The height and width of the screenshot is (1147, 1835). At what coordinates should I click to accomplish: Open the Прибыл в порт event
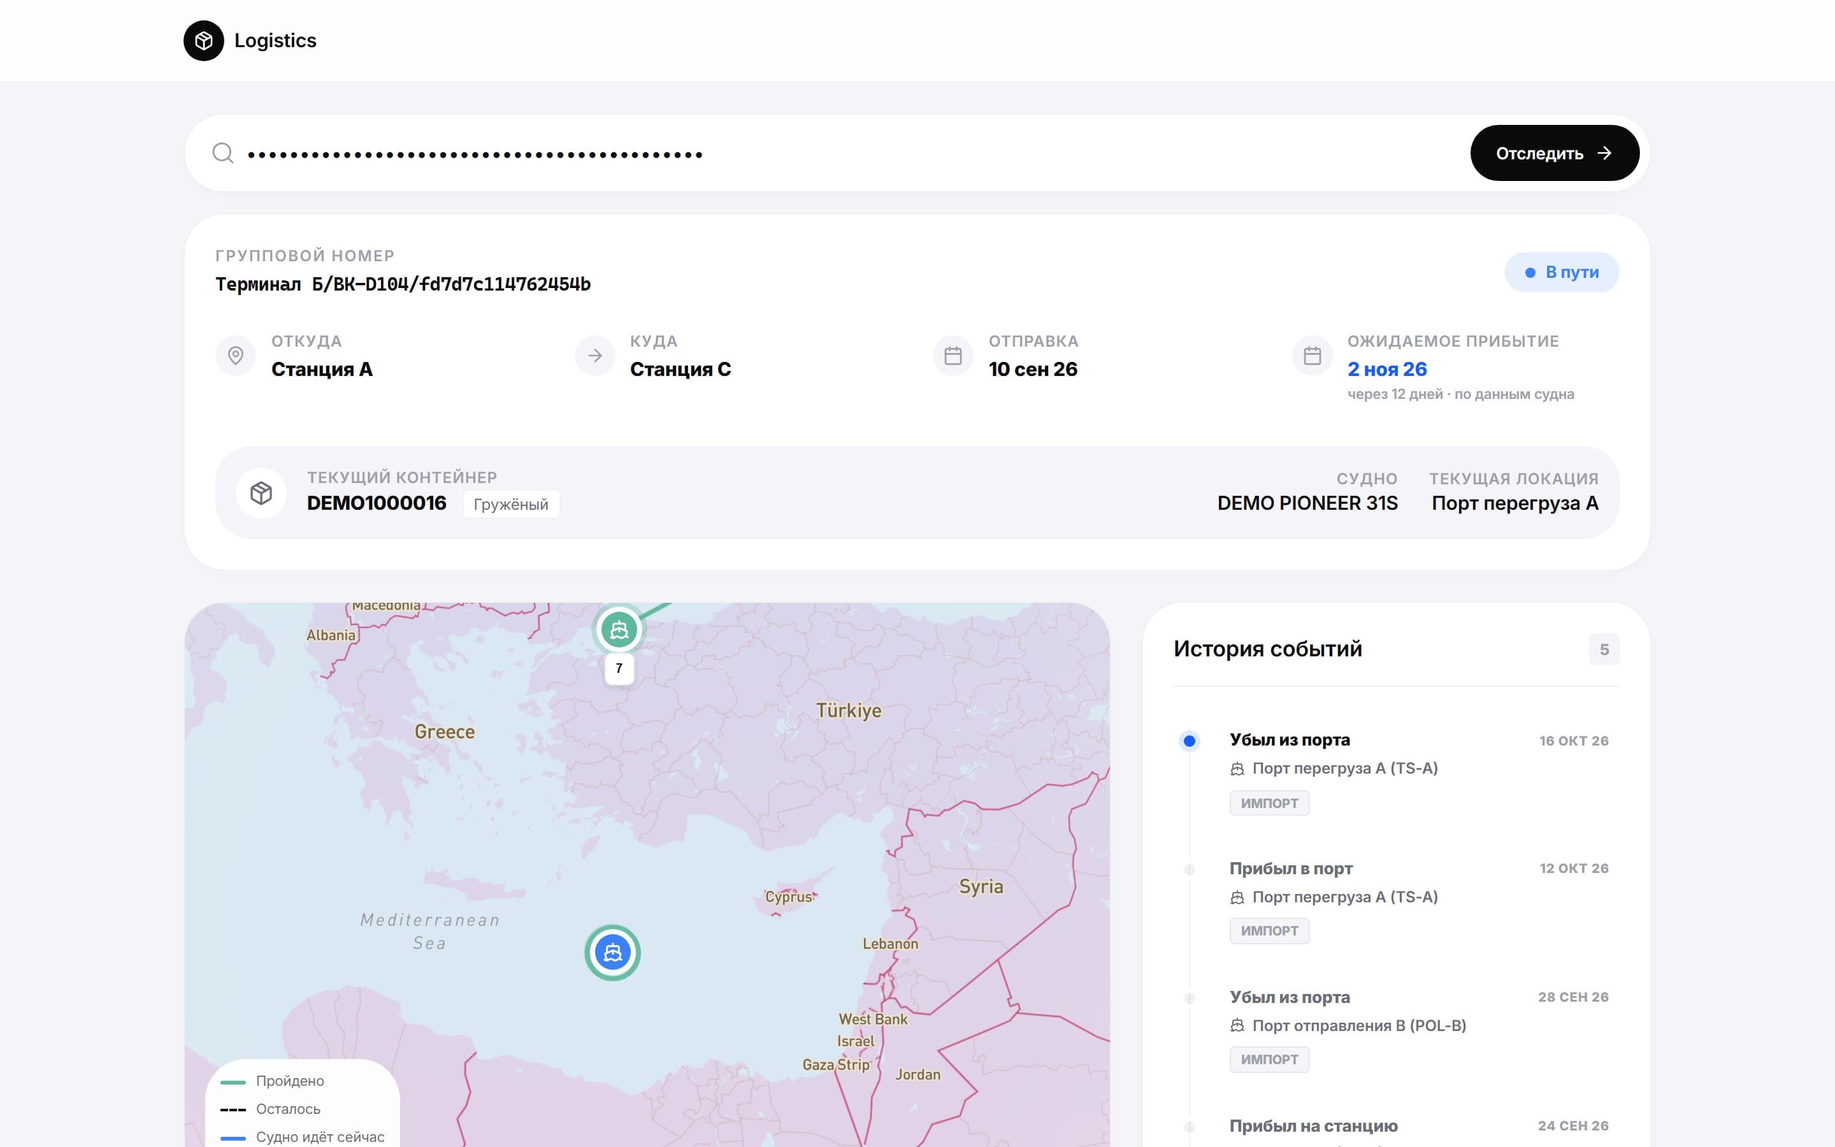click(1396, 900)
